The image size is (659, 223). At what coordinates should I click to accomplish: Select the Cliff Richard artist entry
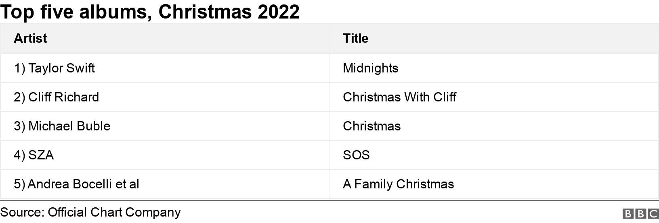click(63, 97)
